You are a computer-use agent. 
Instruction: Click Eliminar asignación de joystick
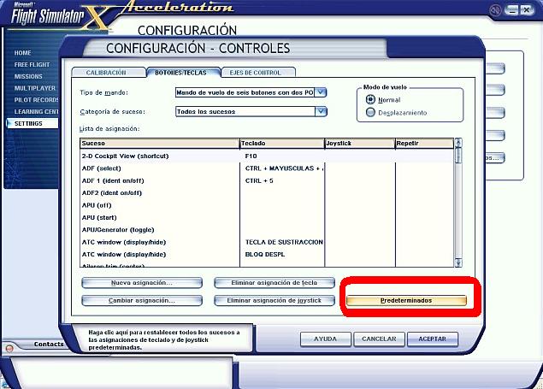(x=274, y=300)
